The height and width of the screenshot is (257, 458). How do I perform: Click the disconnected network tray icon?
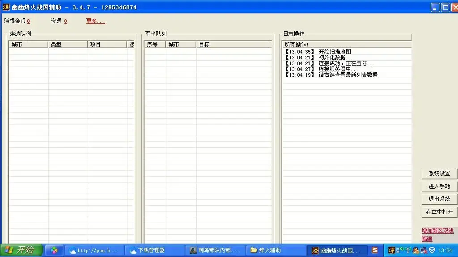pos(424,250)
